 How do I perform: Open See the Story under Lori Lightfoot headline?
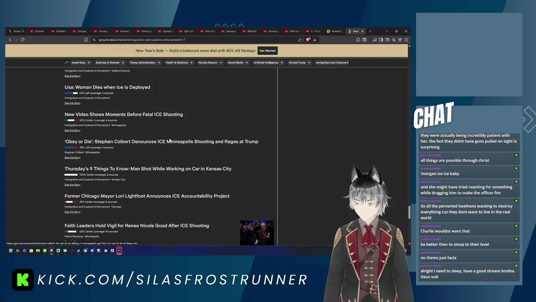coord(72,212)
